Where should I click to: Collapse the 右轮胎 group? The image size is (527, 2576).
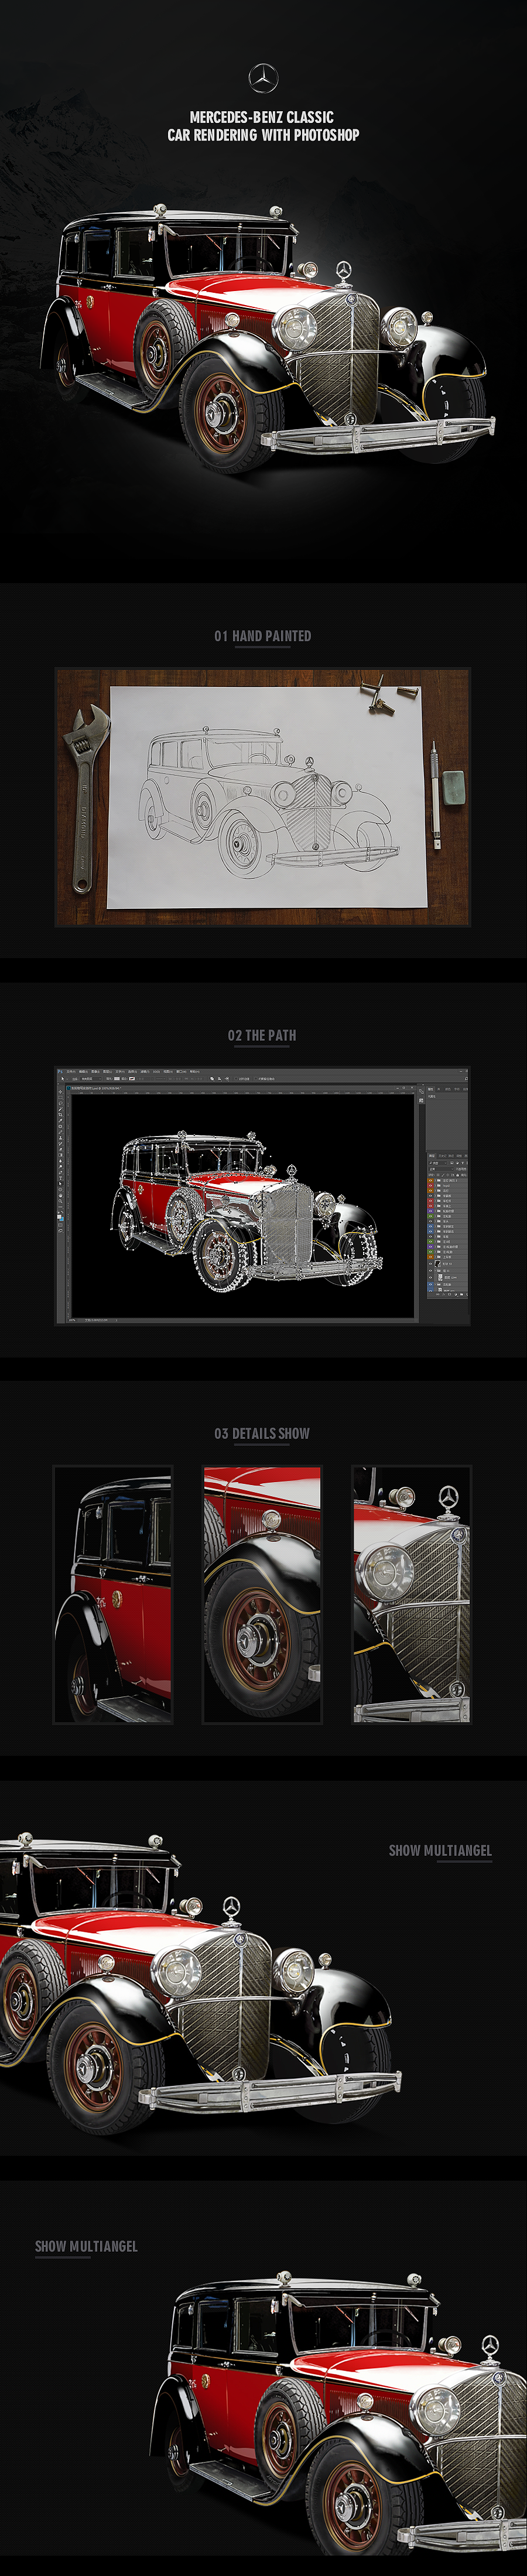point(436,1285)
